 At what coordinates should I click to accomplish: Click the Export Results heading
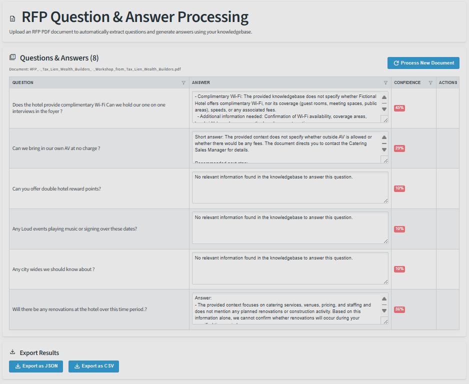39,352
